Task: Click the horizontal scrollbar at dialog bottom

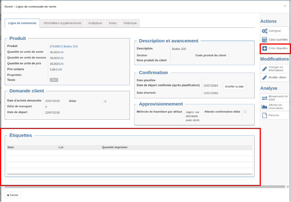Action: pyautogui.click(x=145, y=187)
